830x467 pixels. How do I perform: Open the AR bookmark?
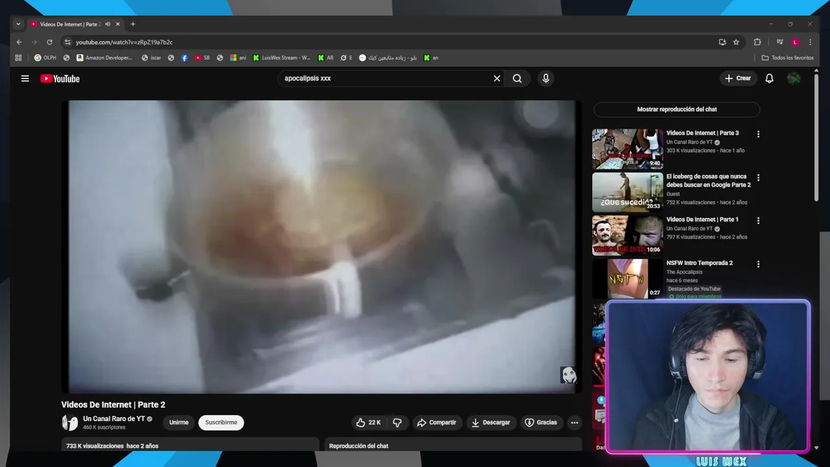point(326,58)
